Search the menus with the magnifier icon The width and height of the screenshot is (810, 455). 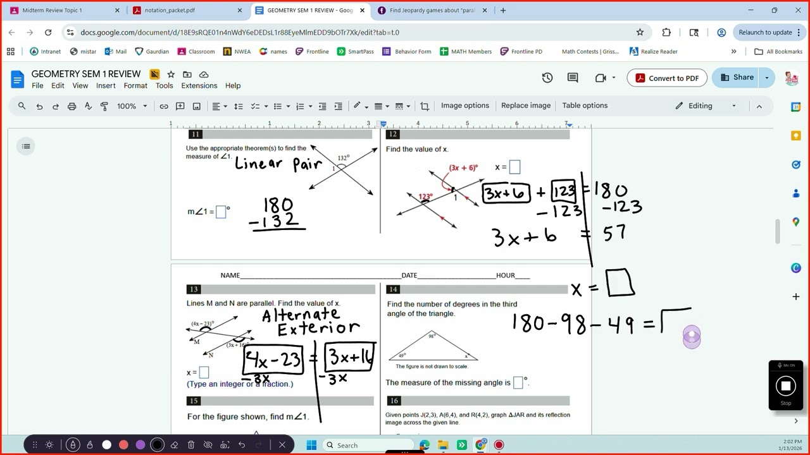(22, 106)
